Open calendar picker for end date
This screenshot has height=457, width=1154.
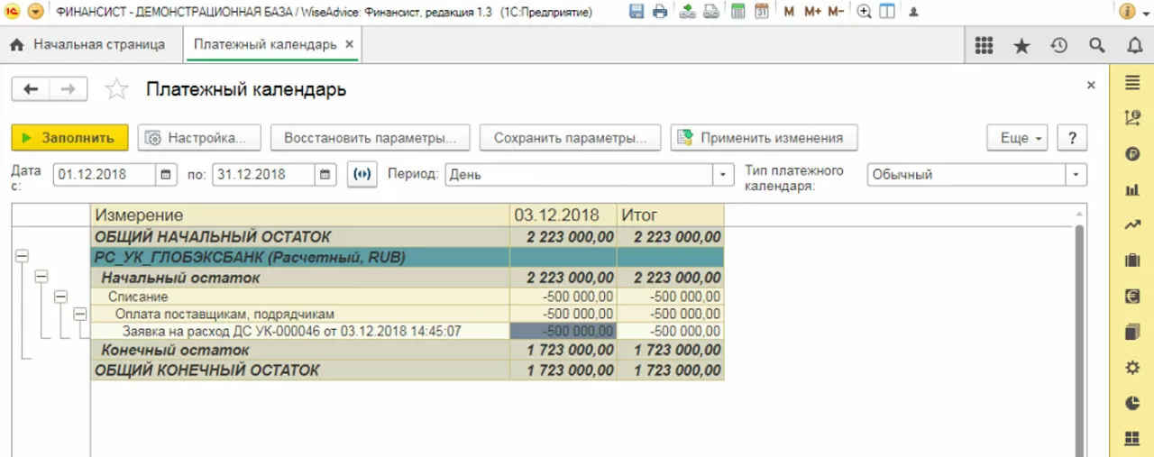326,174
